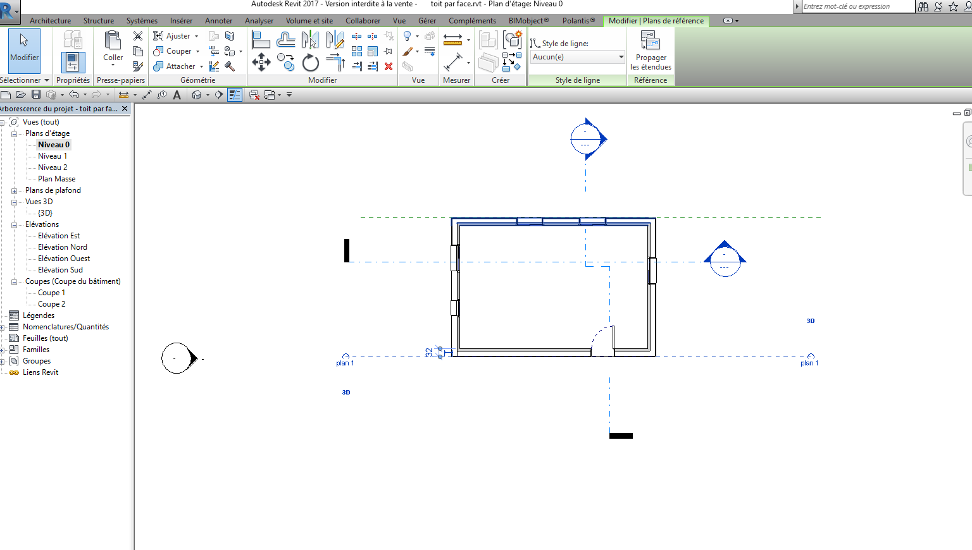Activate the Rotate tool

310,62
